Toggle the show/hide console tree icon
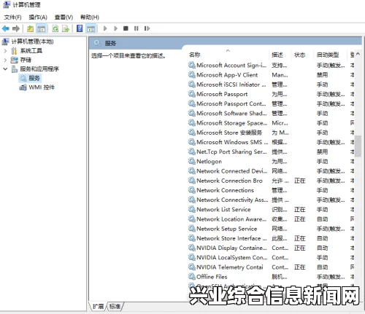Viewport: 365px width, 314px height. click(x=42, y=28)
